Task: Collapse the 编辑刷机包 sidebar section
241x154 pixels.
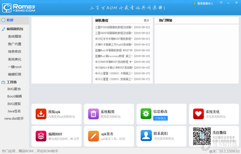Action: [15, 29]
